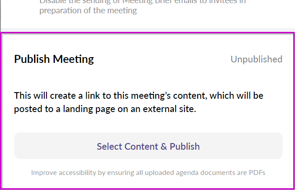Click the line starting "posted to a landing page"
Image resolution: width=295 pixels, height=190 pixels.
[x=105, y=109]
